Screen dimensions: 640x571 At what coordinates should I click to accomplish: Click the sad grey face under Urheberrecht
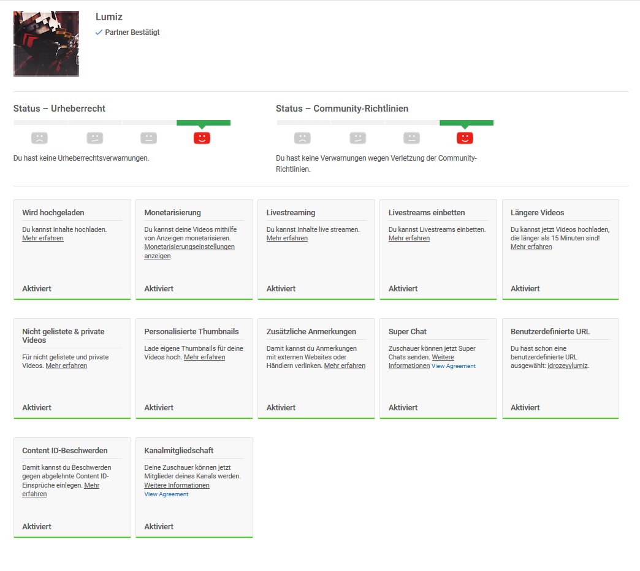pyautogui.click(x=40, y=138)
